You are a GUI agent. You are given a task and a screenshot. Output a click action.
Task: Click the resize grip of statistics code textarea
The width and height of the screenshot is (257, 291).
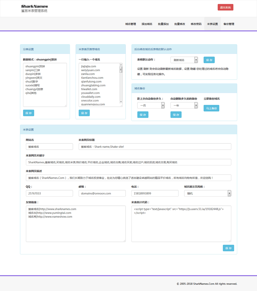[x=230, y=241]
